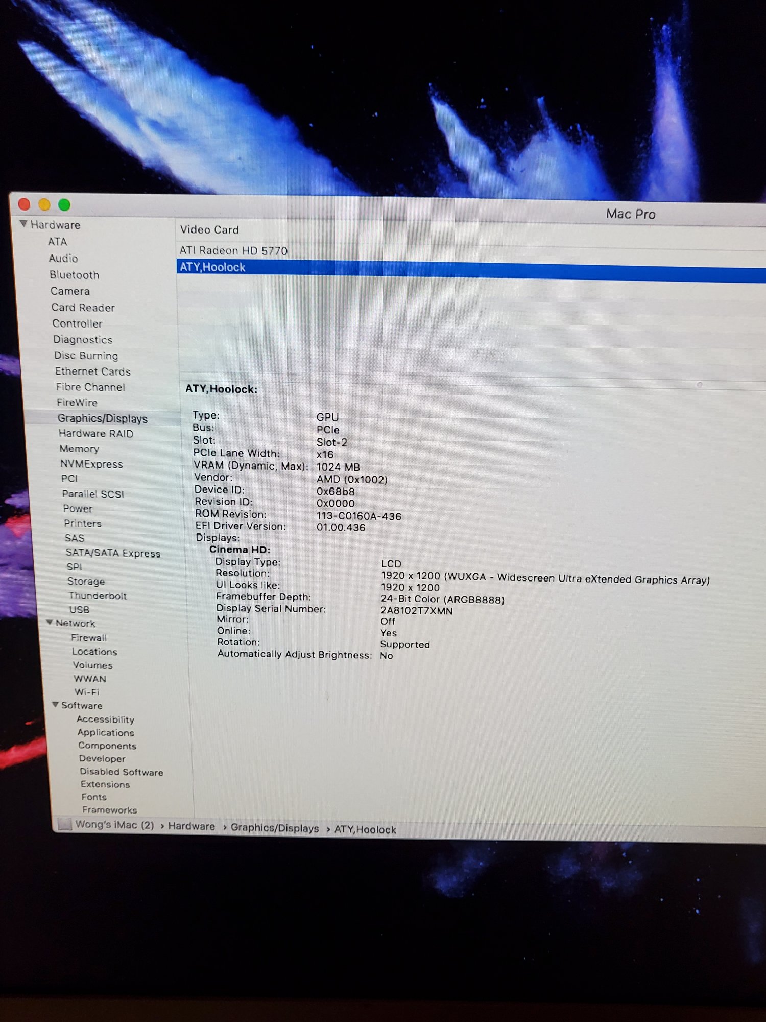Select PCI in the sidebar
The image size is (766, 1022).
69,479
